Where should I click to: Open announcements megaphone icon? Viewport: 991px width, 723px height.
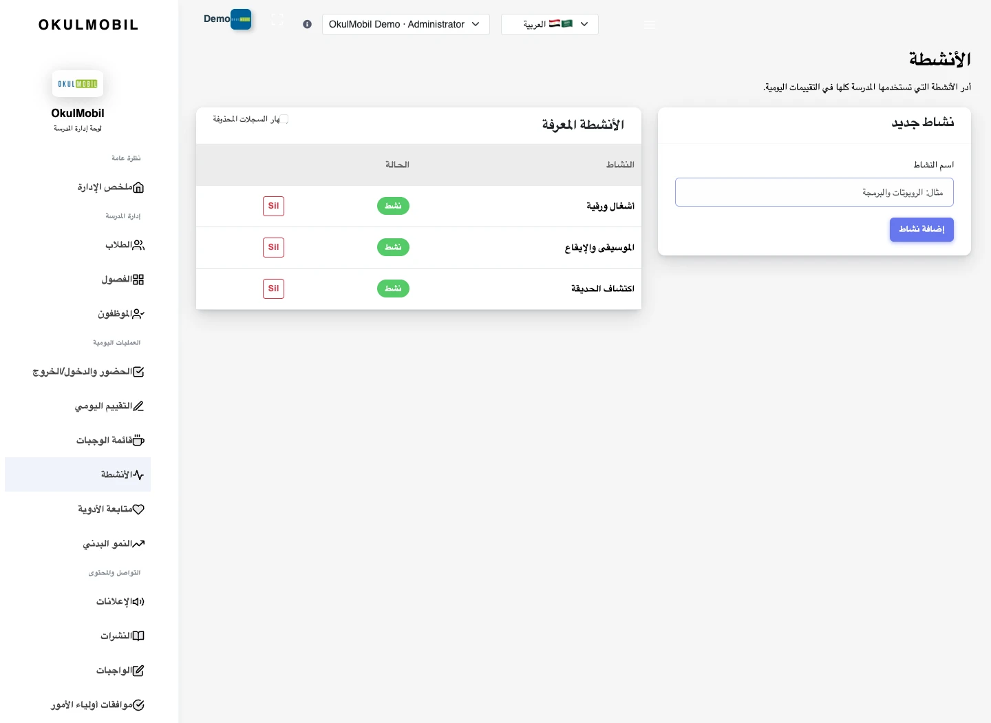[x=138, y=602]
